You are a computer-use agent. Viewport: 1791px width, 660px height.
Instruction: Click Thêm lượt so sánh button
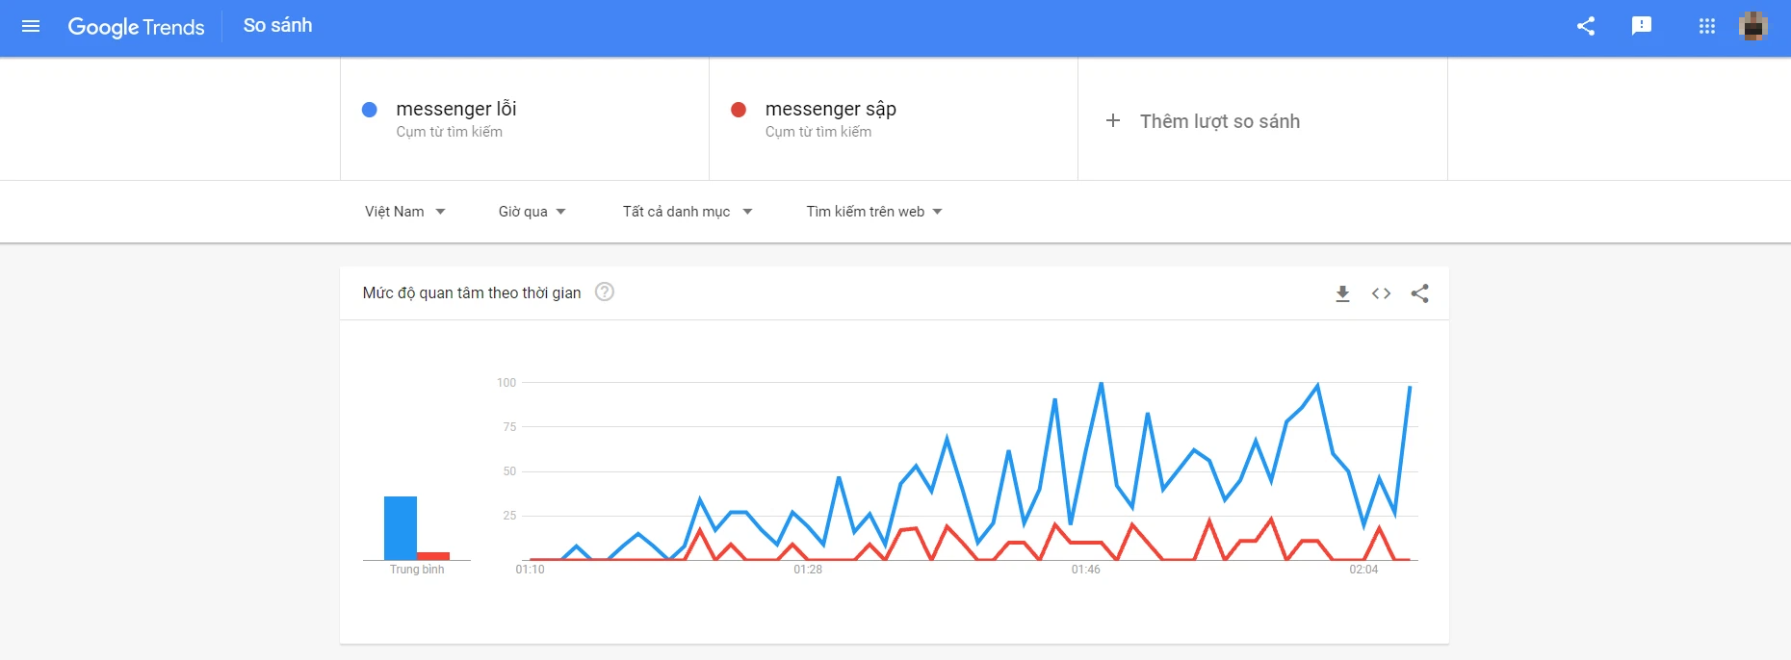click(x=1219, y=121)
